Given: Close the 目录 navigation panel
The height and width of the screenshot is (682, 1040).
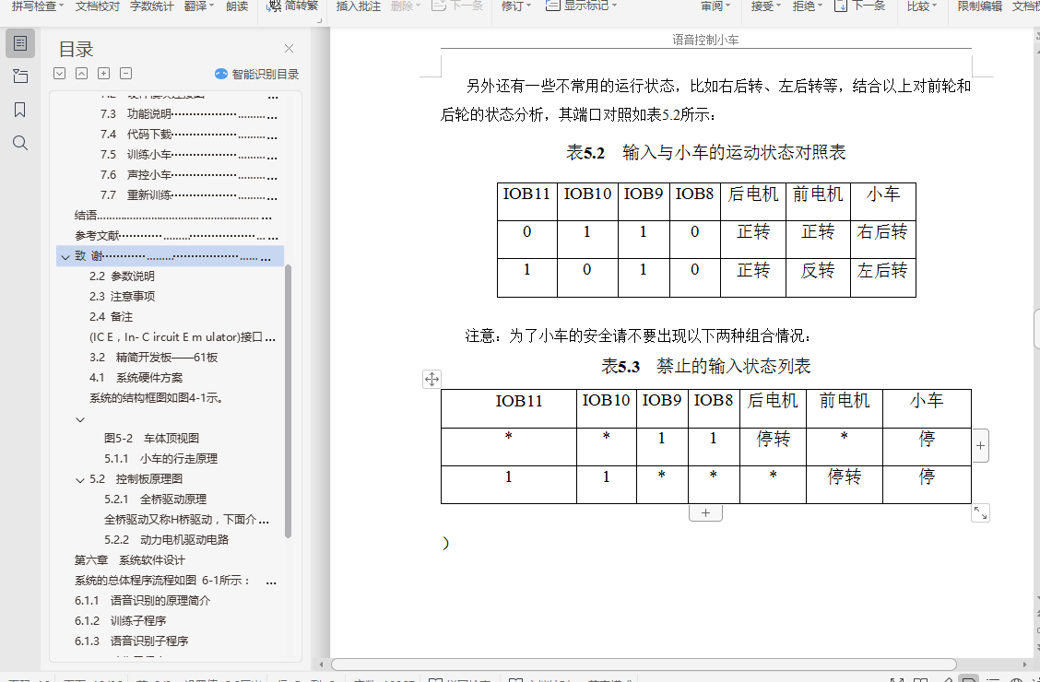Looking at the screenshot, I should click(x=290, y=48).
